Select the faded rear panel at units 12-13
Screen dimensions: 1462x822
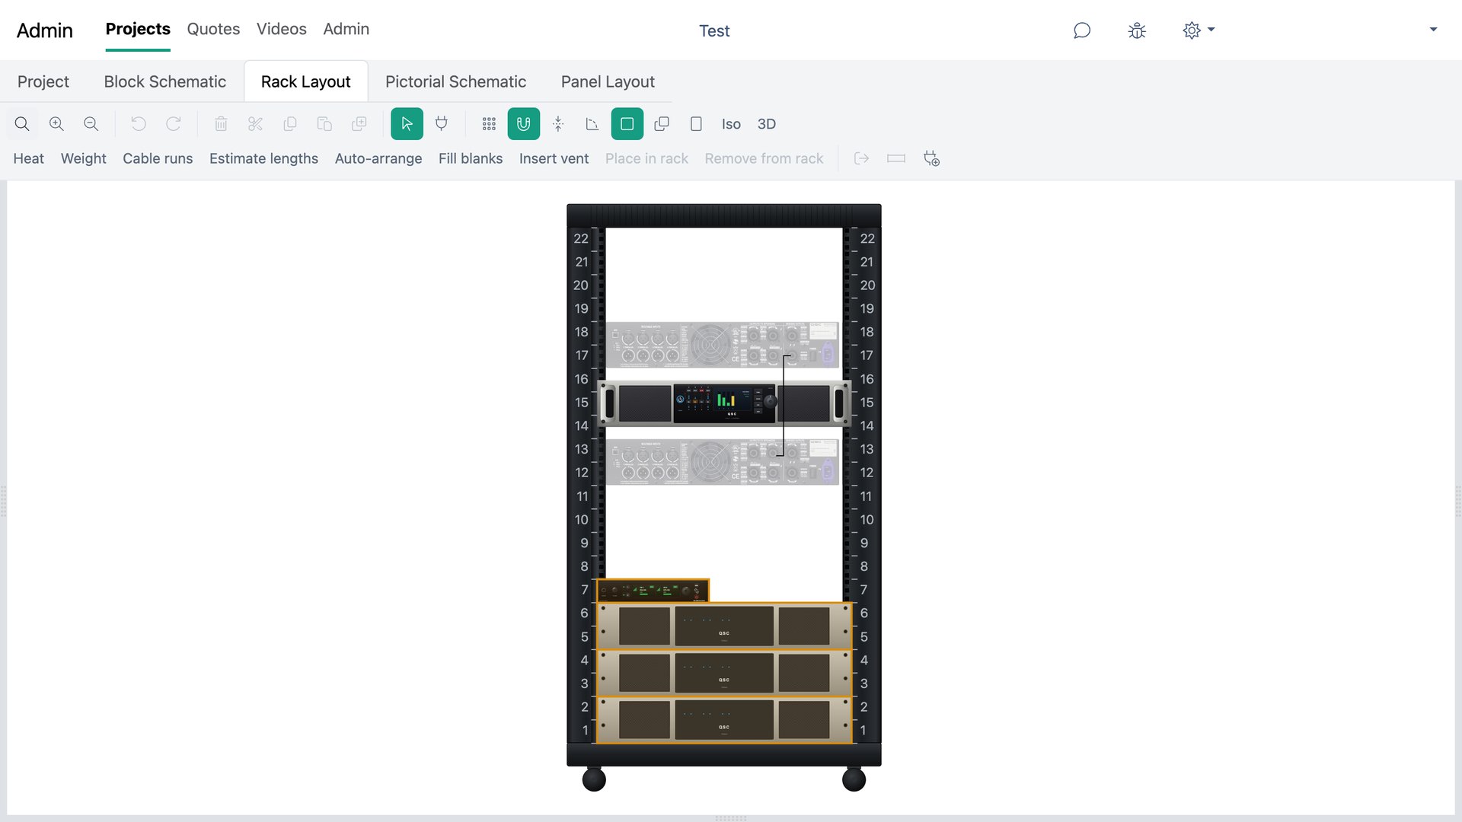(722, 462)
